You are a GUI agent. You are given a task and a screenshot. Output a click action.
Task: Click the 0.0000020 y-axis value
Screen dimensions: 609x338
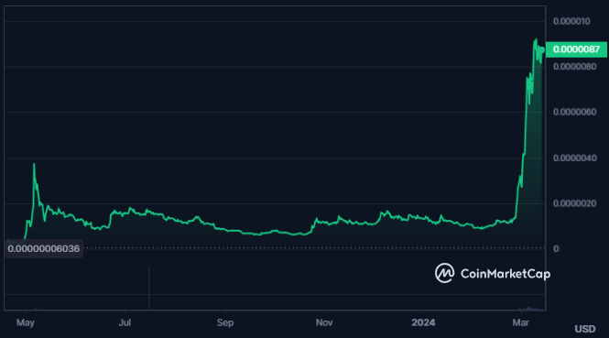574,203
